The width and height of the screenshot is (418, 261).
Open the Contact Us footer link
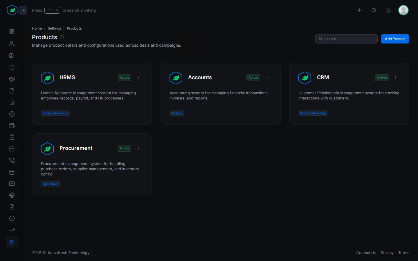coord(366,253)
